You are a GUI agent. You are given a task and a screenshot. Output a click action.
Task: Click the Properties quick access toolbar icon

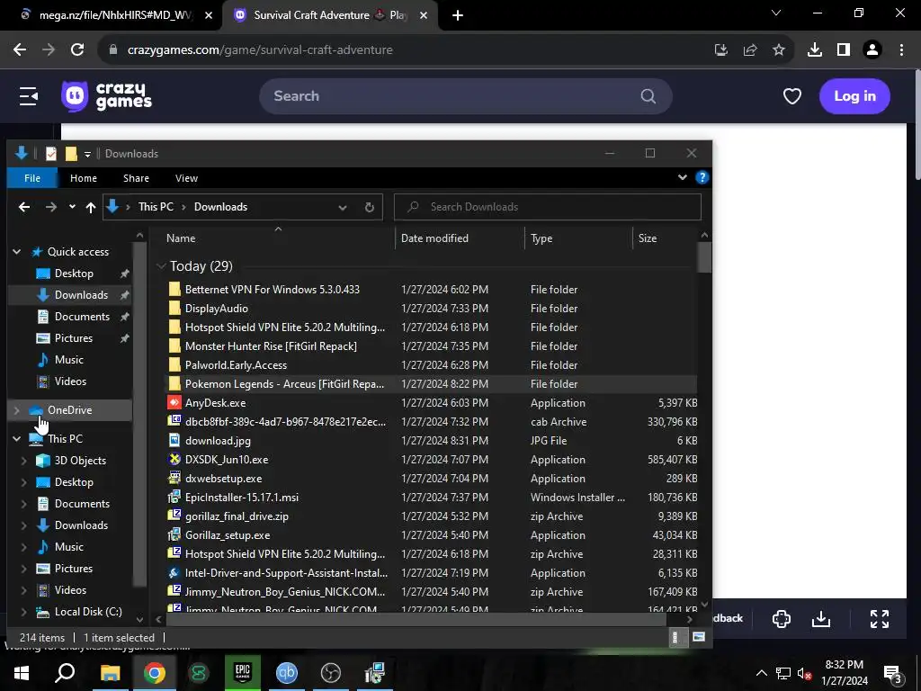coord(51,154)
